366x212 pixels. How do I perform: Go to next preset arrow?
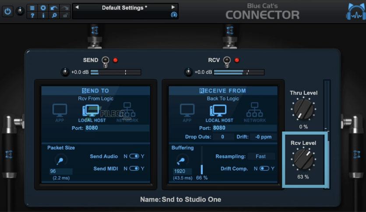pos(173,7)
